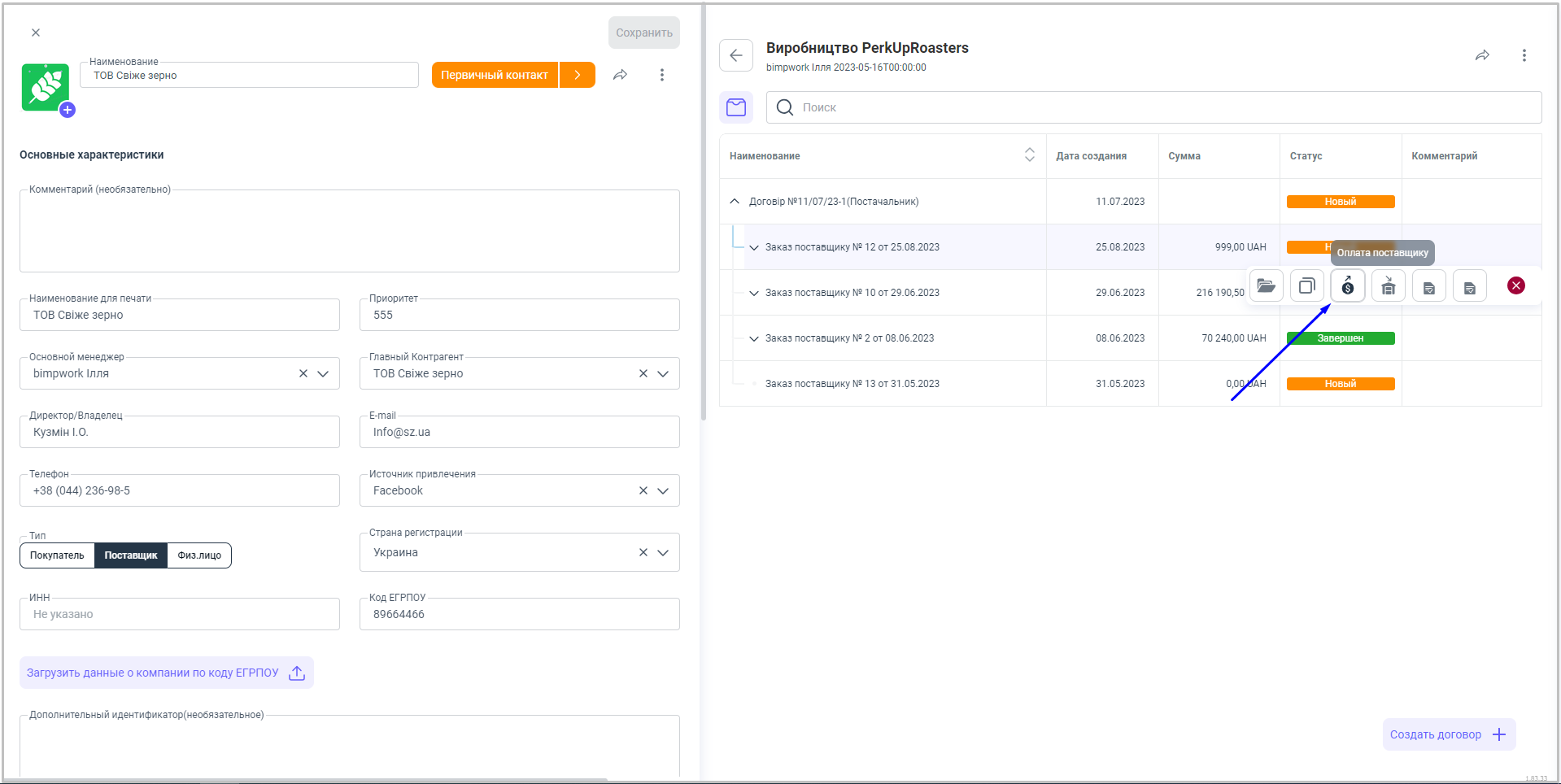Click the back arrow beside Виробництво PerkUpRoasters
Screen dimensions: 1561x784
[736, 55]
